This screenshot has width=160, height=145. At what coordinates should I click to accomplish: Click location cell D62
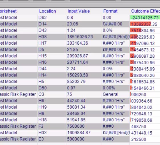tap(42, 18)
